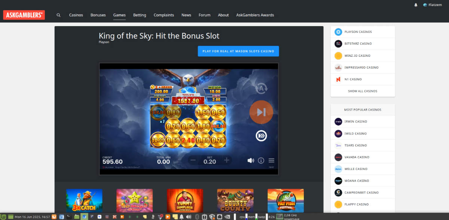
Task: Increase bet with the plus button
Action: pos(226,160)
